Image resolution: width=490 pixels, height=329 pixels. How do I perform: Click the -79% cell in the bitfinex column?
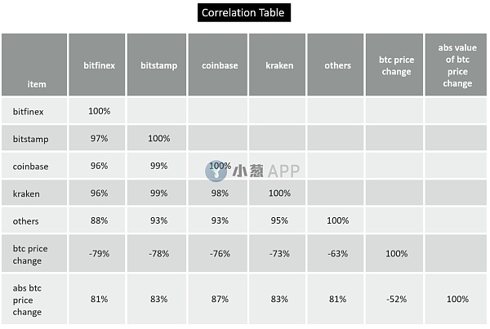point(100,254)
